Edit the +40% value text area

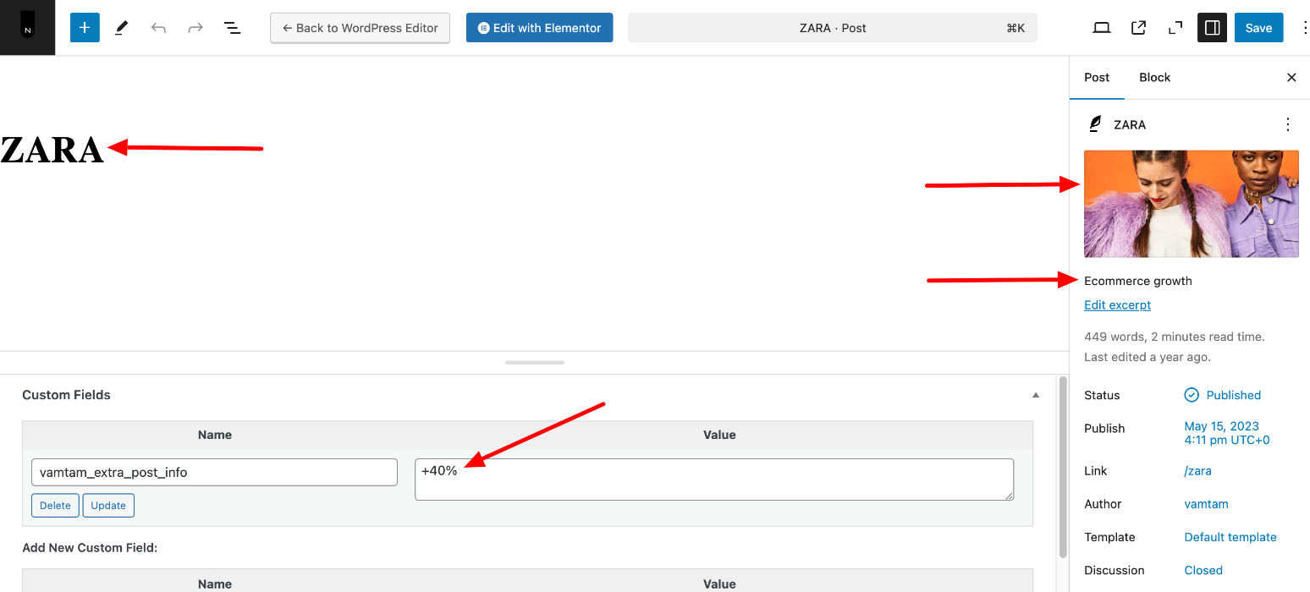(x=714, y=480)
